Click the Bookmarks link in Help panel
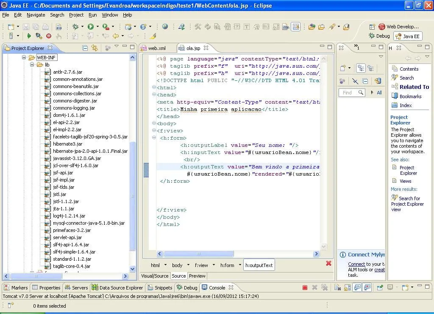 410,96
